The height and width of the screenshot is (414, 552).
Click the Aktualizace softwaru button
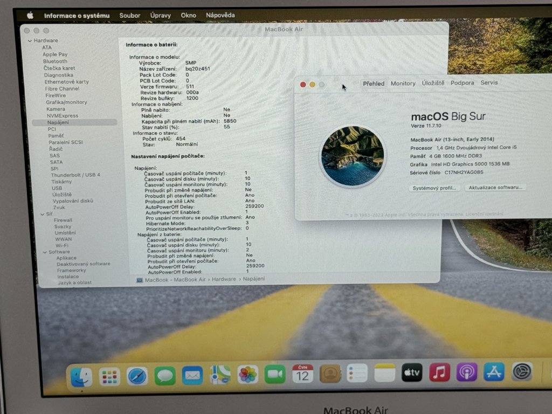click(495, 187)
